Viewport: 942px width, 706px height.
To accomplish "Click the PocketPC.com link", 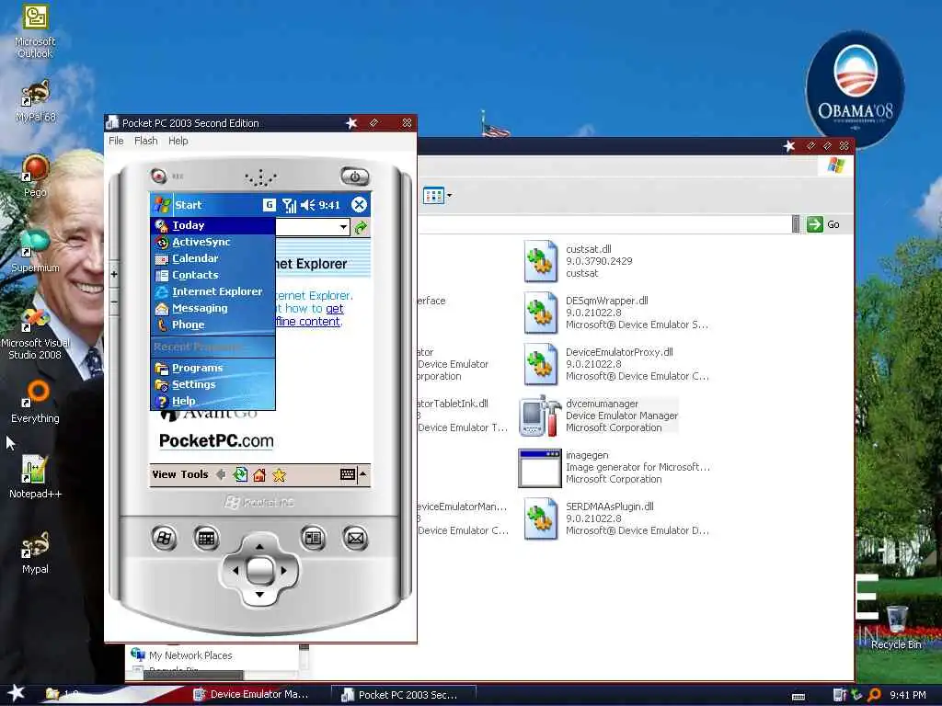I will [216, 440].
